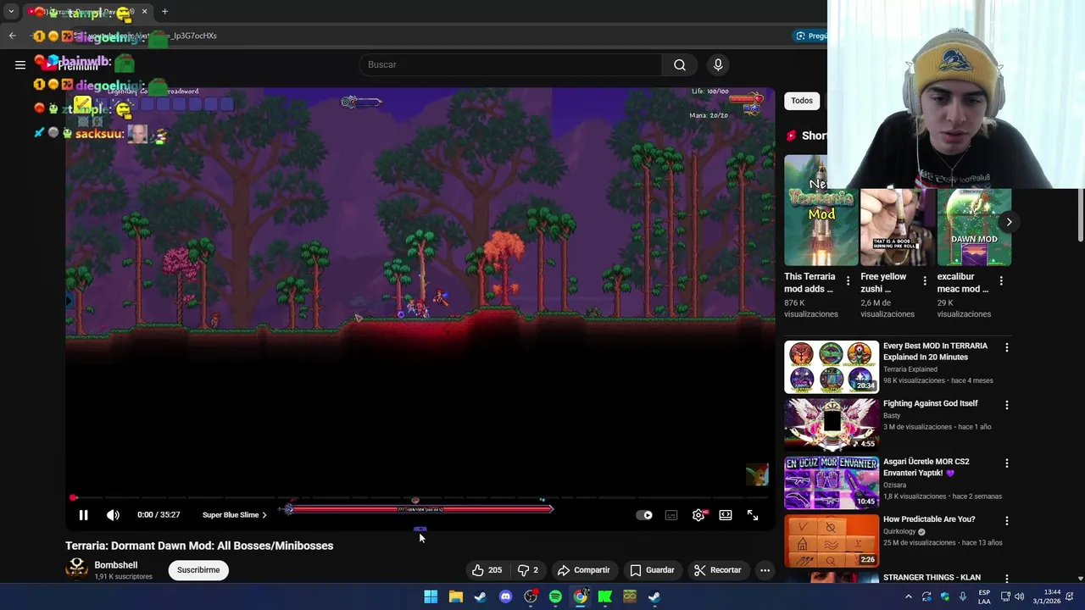Switch to theater mode icon
1085x610 pixels.
pos(726,515)
